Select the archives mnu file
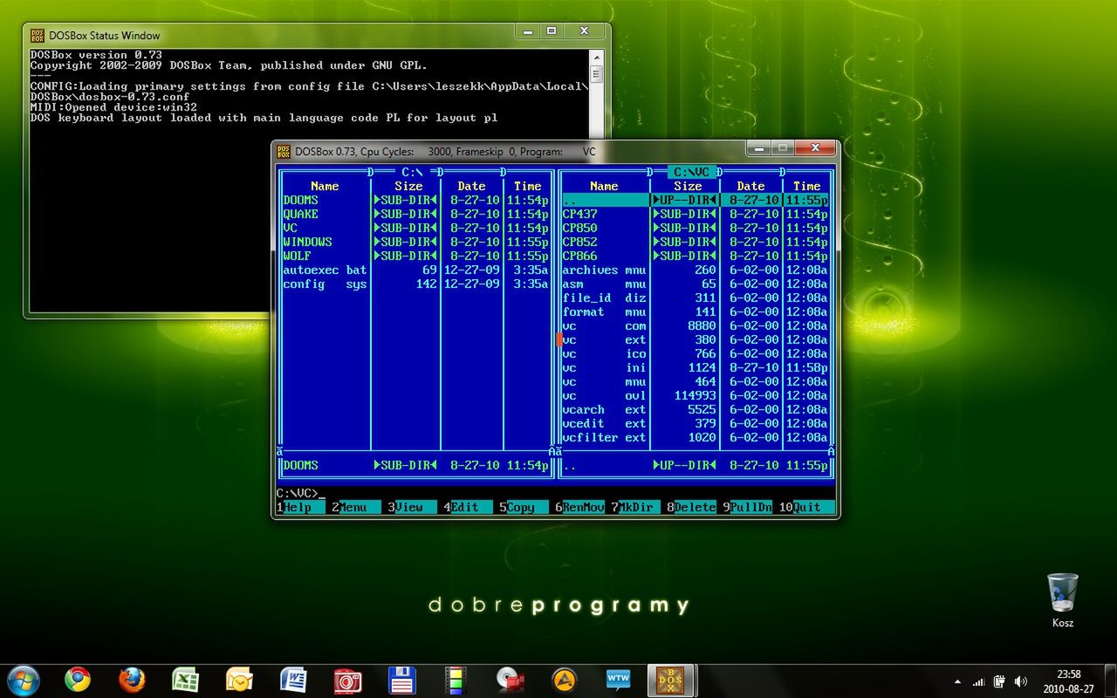This screenshot has height=698, width=1117. [695, 270]
